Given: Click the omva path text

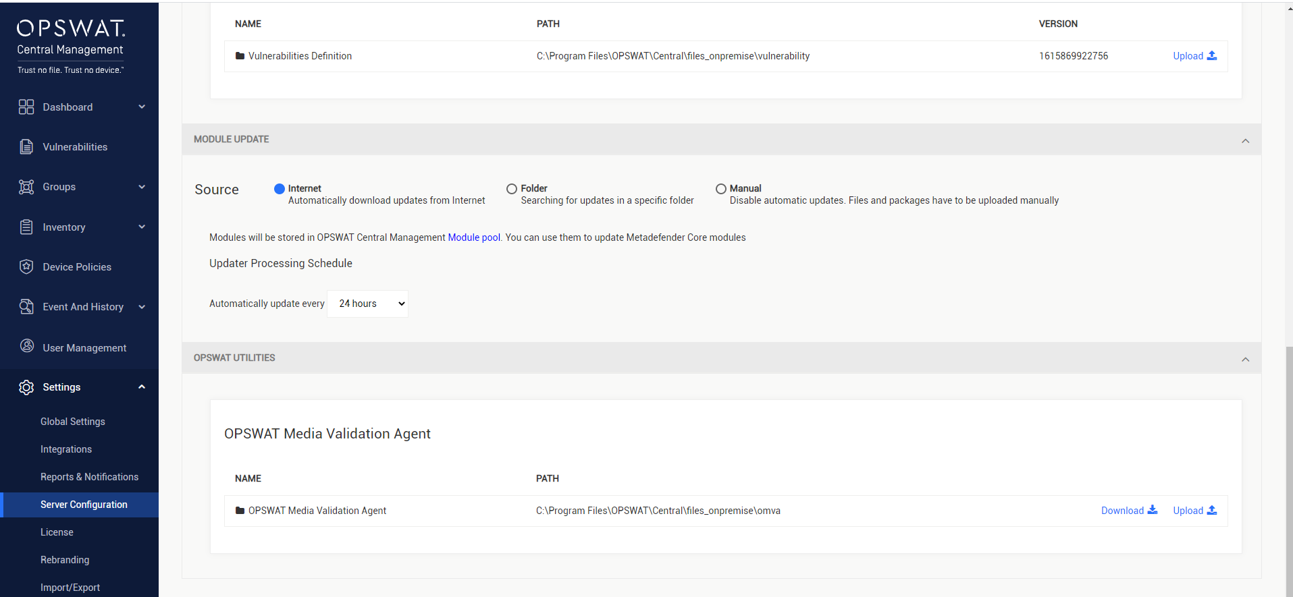Looking at the screenshot, I should [658, 511].
